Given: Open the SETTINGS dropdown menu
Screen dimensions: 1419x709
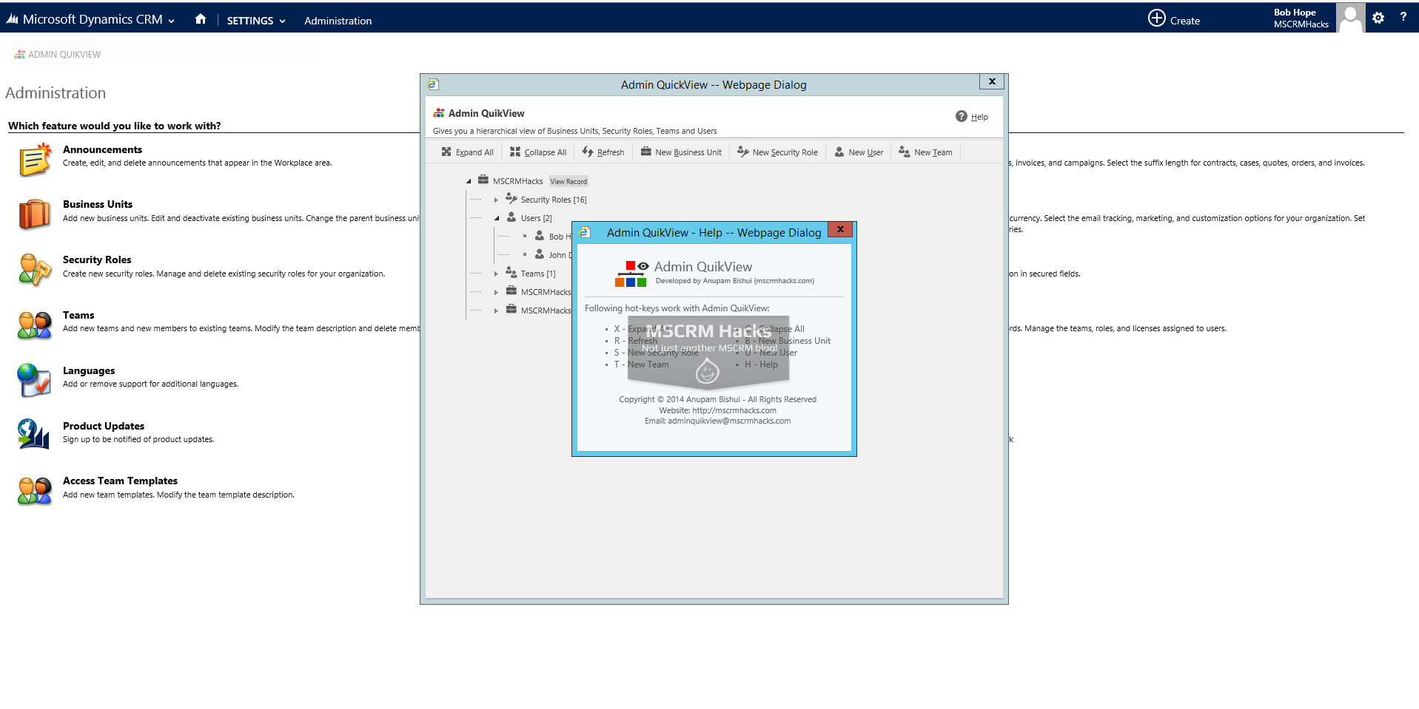Looking at the screenshot, I should (256, 21).
